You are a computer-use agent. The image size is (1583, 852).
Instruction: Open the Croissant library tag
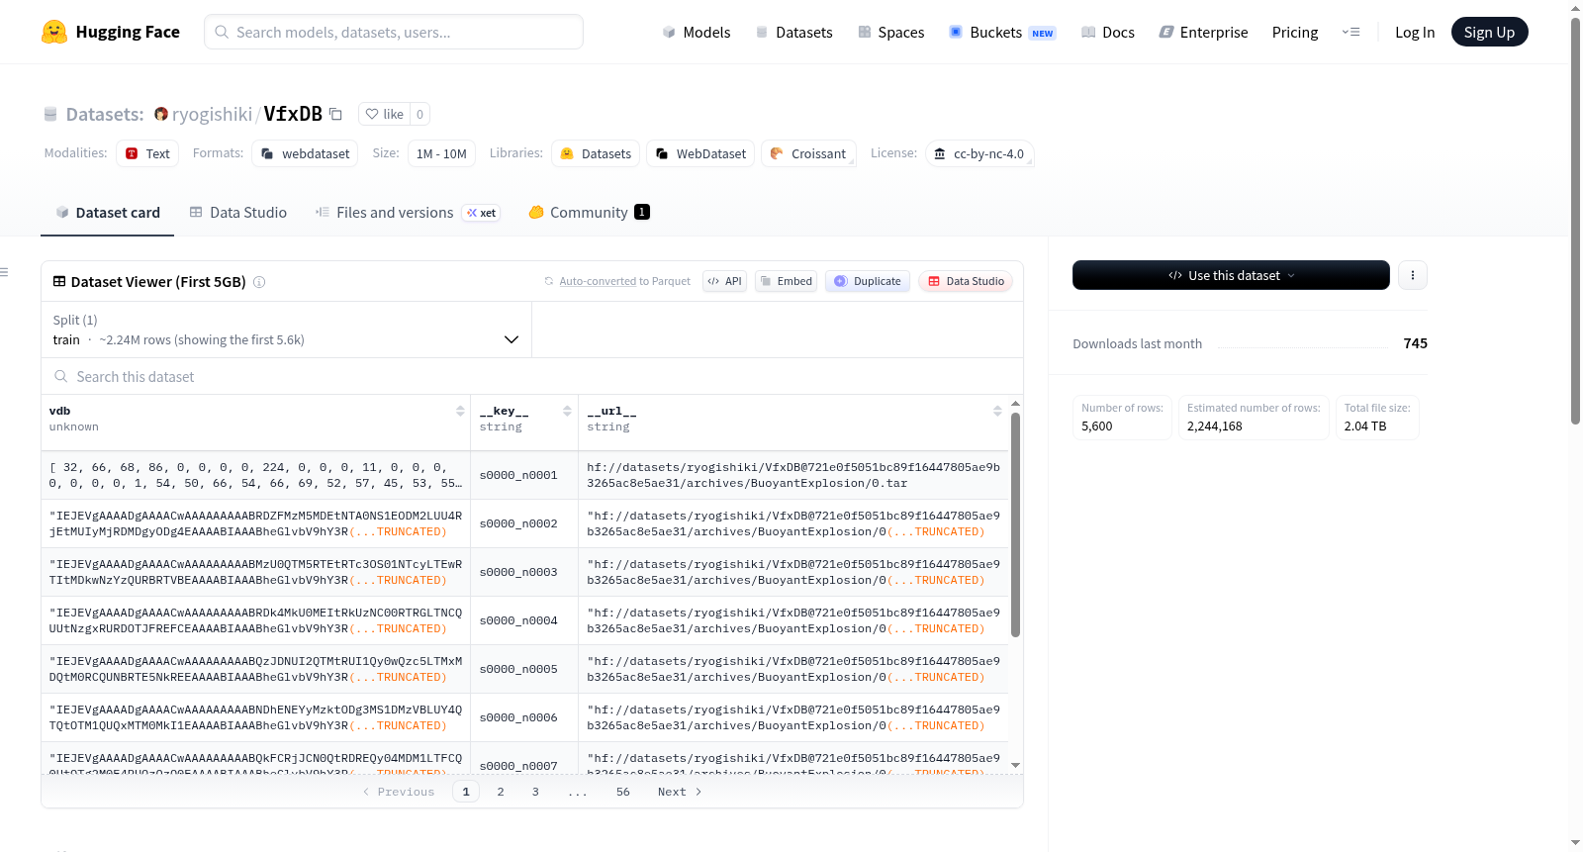pyautogui.click(x=808, y=153)
